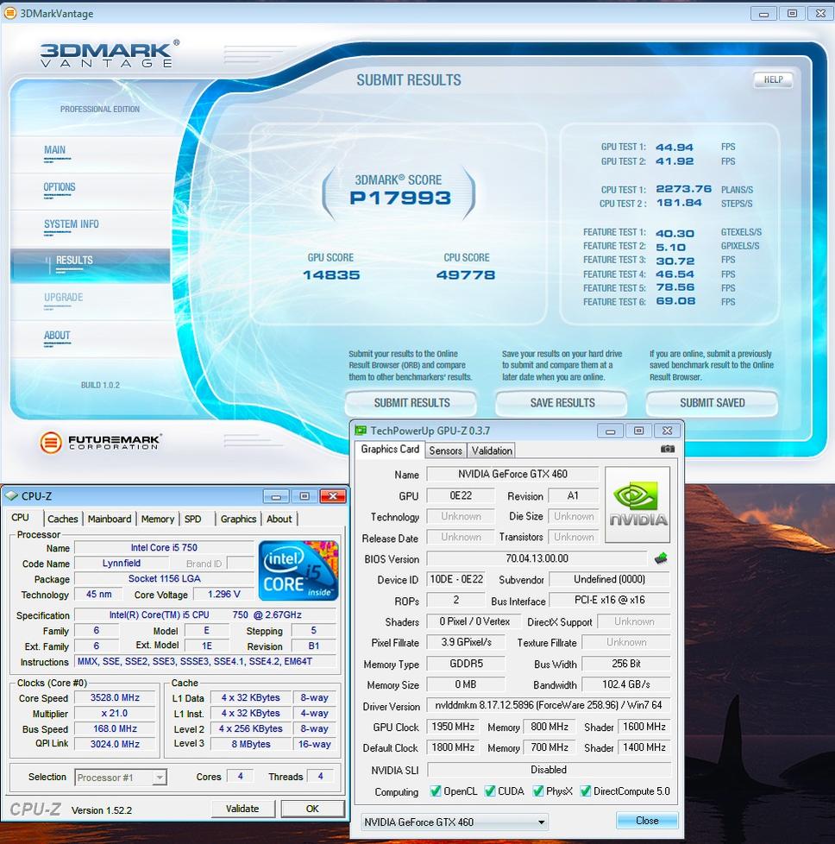Close GPU-Z using title bar X

coord(667,431)
